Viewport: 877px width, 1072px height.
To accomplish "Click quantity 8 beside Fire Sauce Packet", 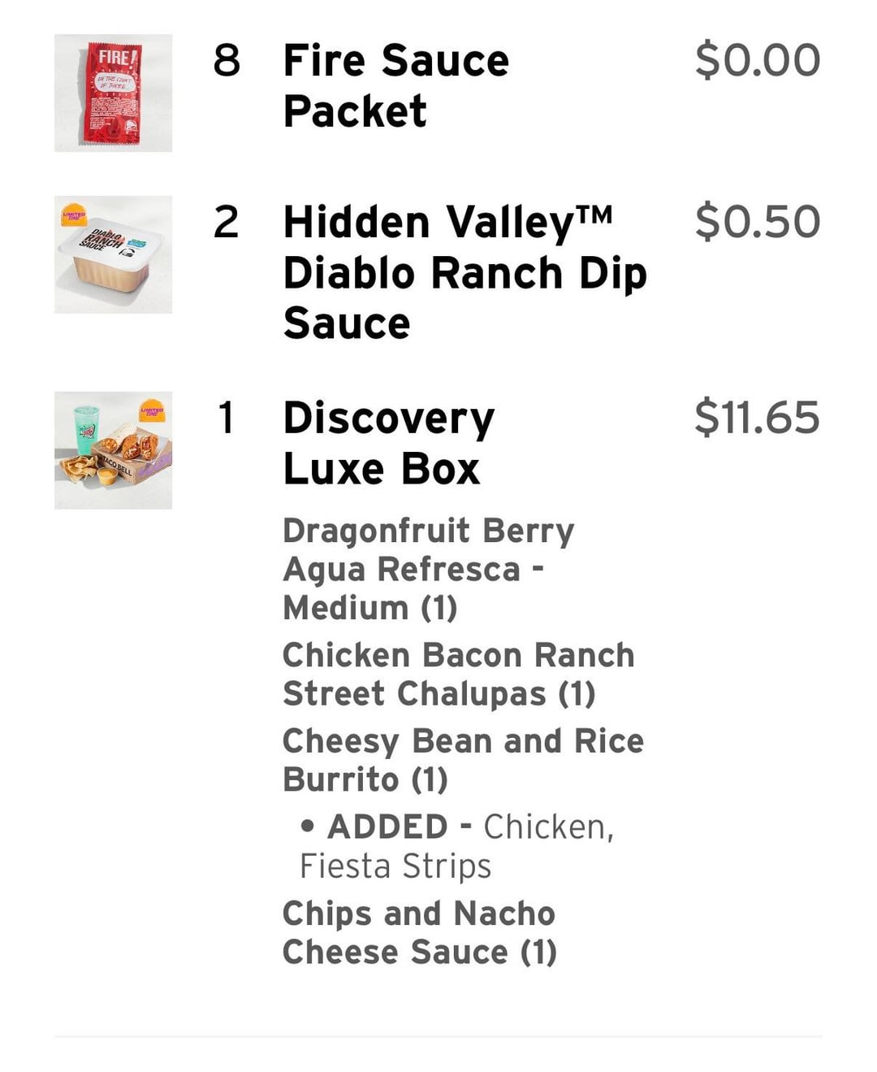I will pyautogui.click(x=227, y=60).
